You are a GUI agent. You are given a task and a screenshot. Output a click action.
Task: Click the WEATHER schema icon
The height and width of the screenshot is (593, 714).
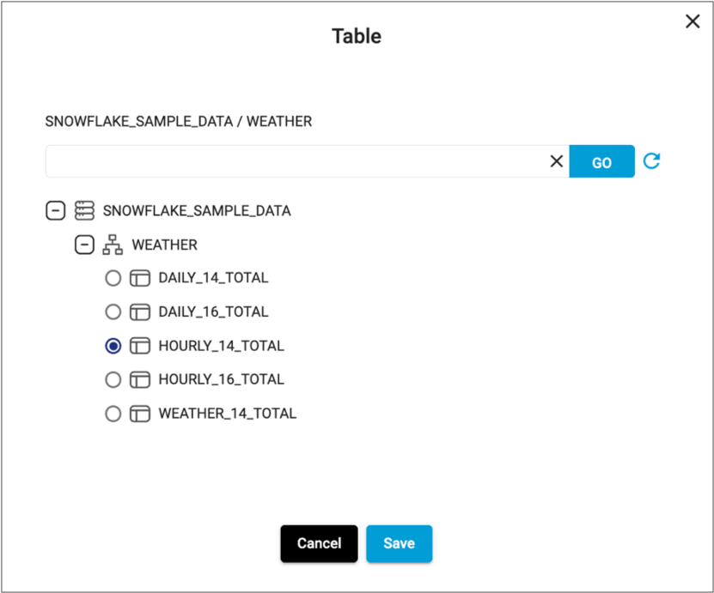(113, 245)
